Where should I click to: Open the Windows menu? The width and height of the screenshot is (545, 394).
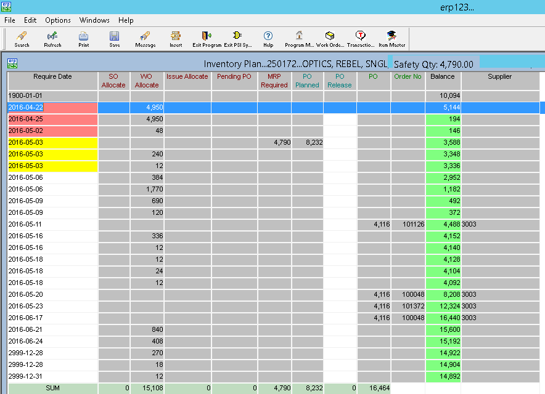[94, 20]
